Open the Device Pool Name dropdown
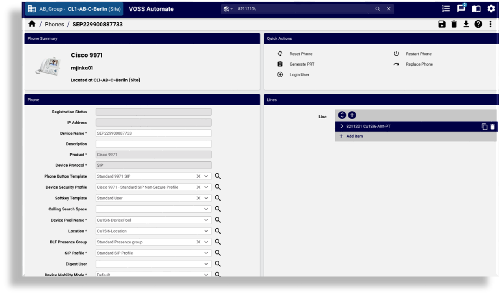The height and width of the screenshot is (296, 500). coord(206,220)
